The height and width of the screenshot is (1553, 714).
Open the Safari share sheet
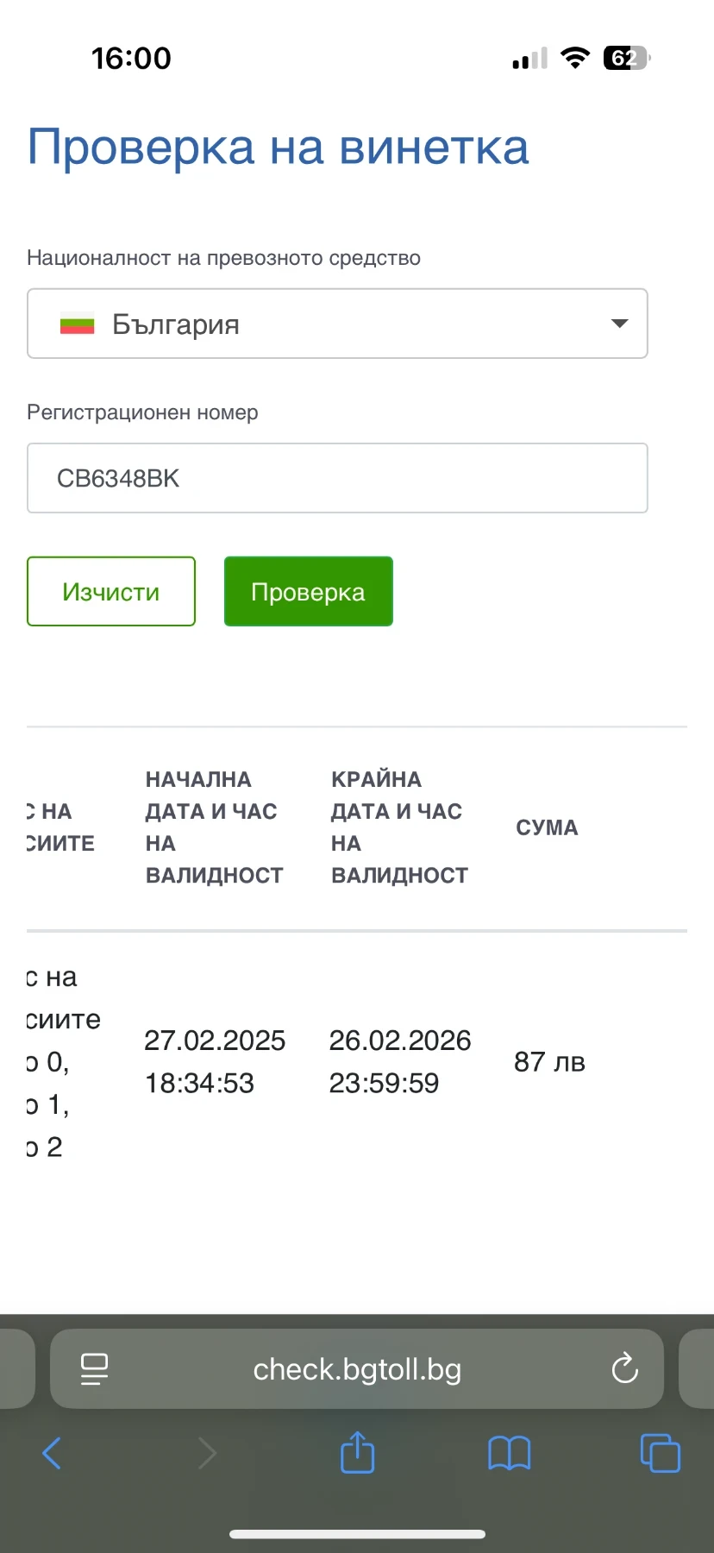pos(357,1452)
